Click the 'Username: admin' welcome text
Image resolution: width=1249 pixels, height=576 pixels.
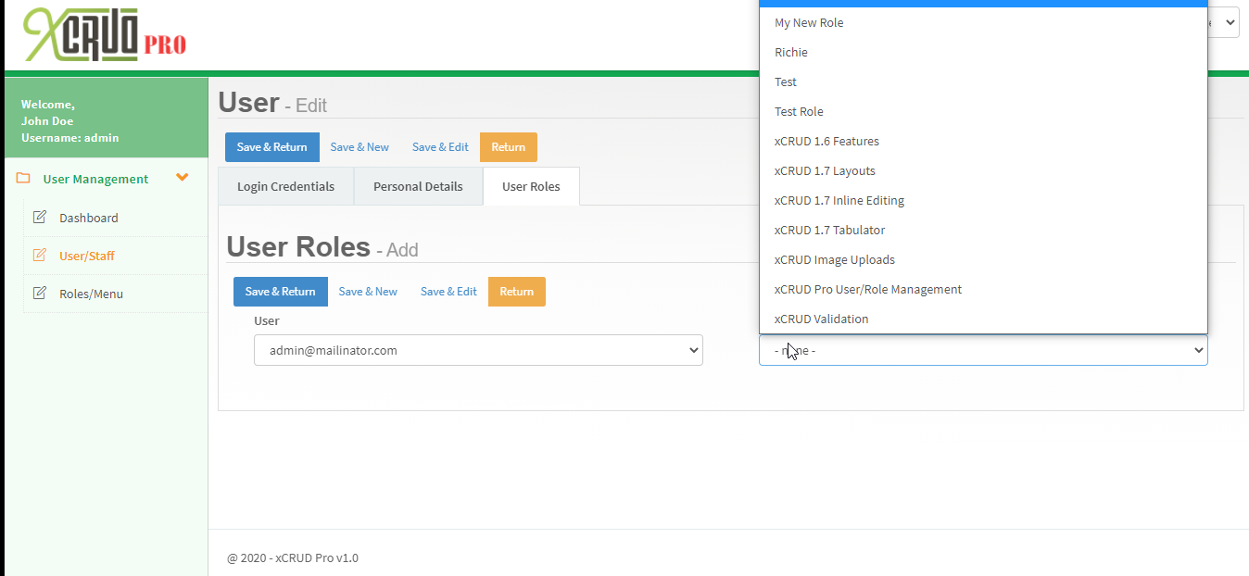click(69, 138)
